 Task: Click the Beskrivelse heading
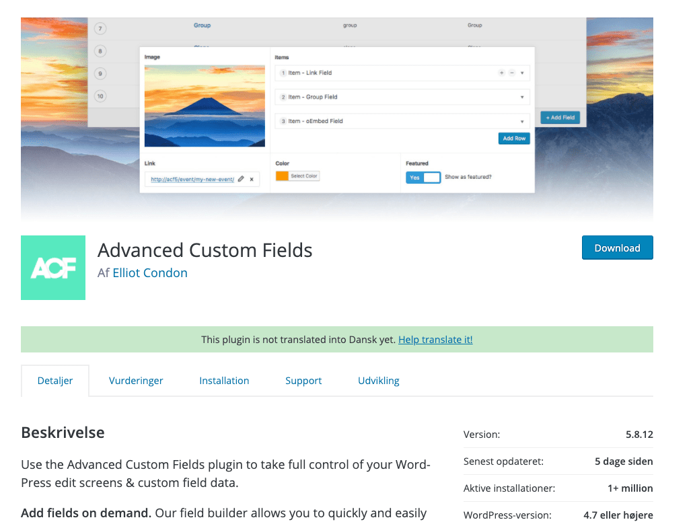pos(63,433)
